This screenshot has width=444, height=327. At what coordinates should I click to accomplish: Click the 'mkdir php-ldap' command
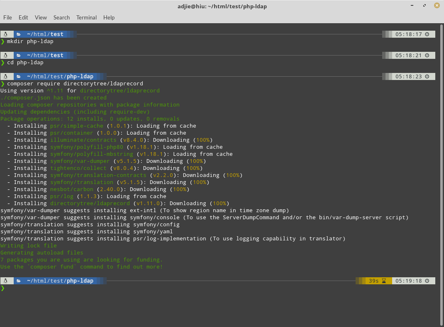click(x=30, y=41)
